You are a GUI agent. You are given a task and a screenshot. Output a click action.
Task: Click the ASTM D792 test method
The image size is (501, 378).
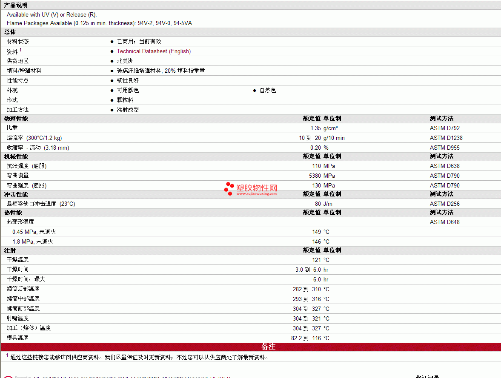point(445,128)
